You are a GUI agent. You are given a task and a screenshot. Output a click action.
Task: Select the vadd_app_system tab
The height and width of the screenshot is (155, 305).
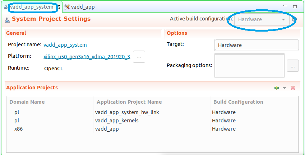click(32, 7)
